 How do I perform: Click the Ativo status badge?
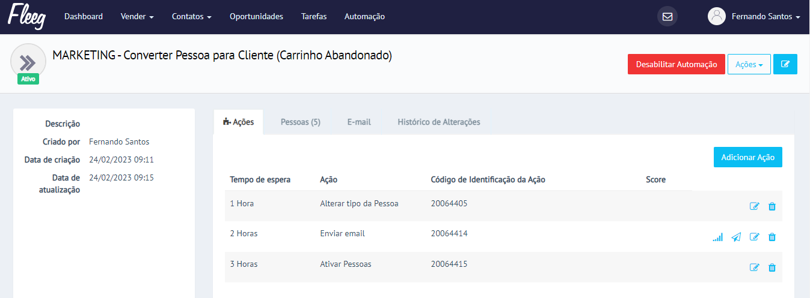28,79
